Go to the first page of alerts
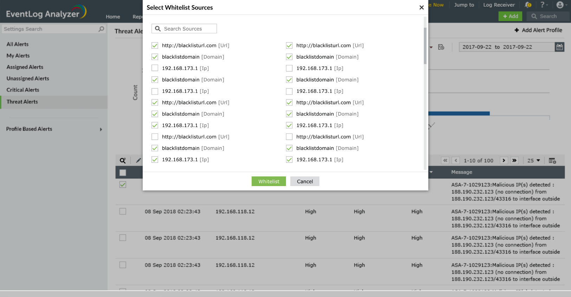Image resolution: width=571 pixels, height=297 pixels. coord(445,160)
